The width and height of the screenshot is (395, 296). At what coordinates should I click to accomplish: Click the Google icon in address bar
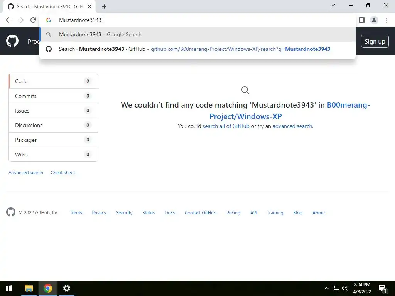49,20
